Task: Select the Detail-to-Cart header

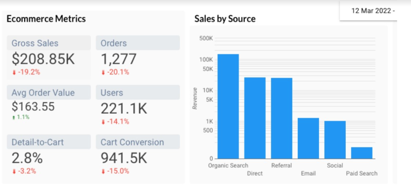Action: [x=49, y=142]
